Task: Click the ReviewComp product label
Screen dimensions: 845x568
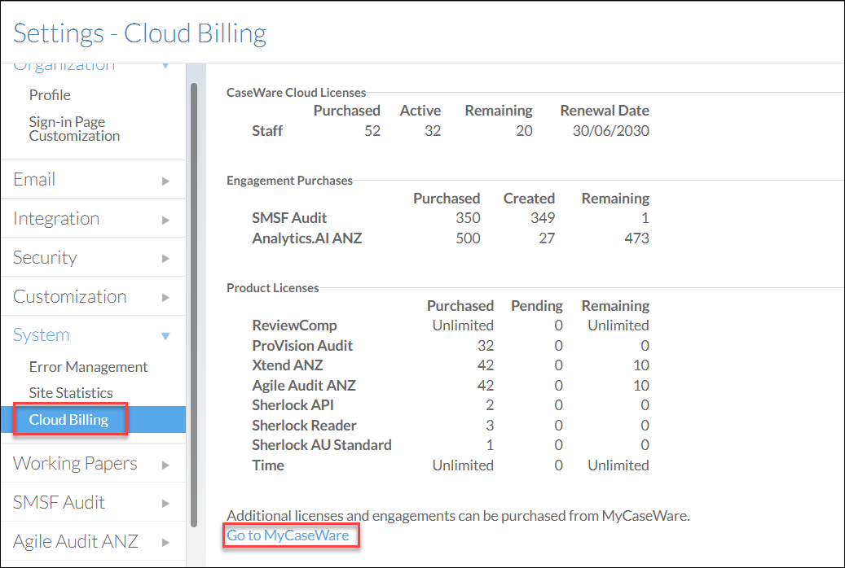Action: click(294, 326)
